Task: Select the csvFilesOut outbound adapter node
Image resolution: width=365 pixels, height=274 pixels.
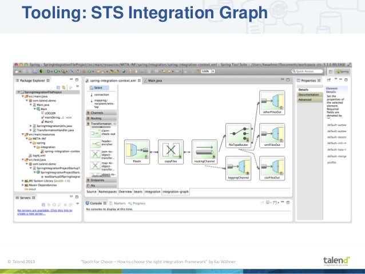Action: 272,168
